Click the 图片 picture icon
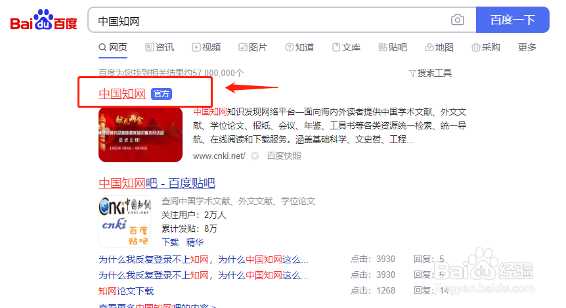Image resolution: width=566 pixels, height=308 pixels. pos(242,47)
